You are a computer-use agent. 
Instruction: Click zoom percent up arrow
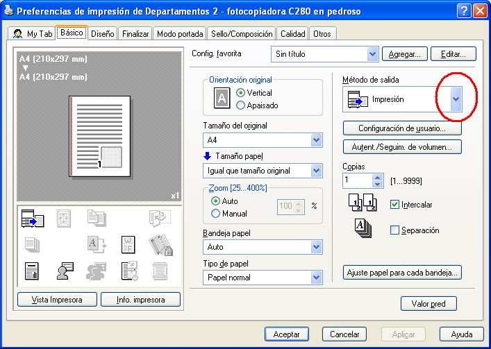coord(299,203)
